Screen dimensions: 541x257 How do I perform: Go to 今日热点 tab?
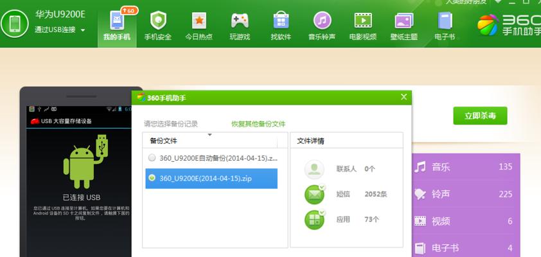(199, 26)
